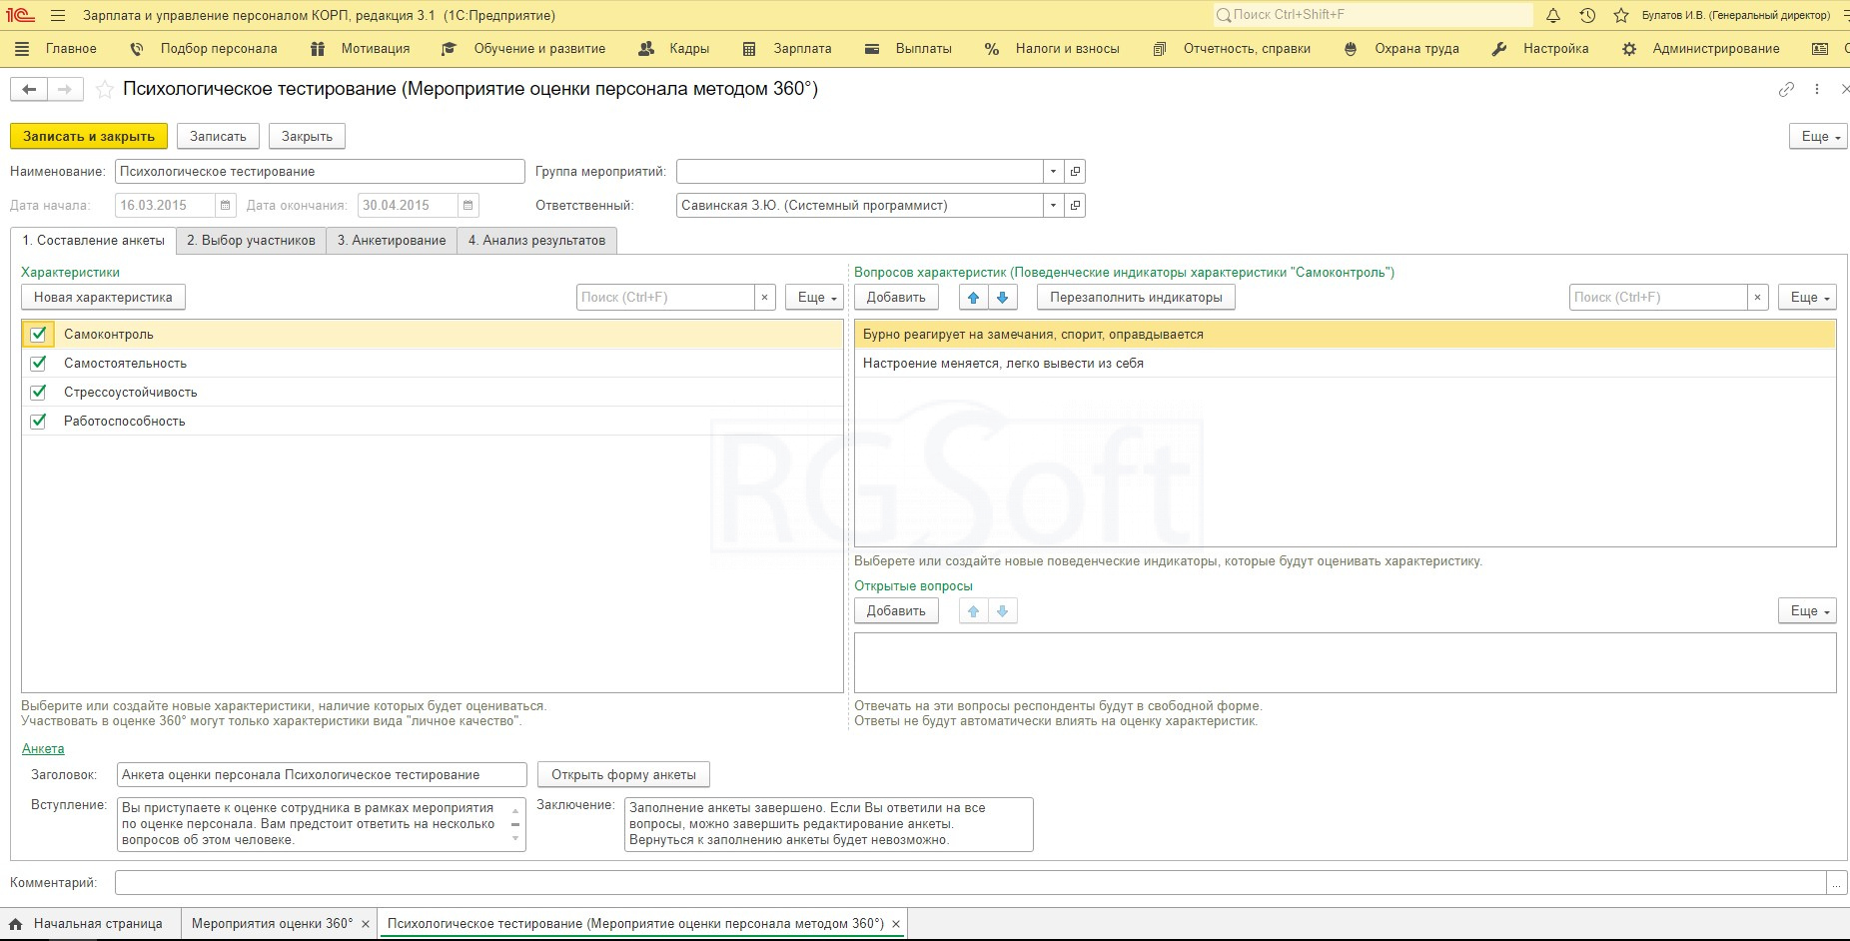Uncheck the Работоспособность characteristic
This screenshot has height=941, width=1850.
tap(38, 422)
